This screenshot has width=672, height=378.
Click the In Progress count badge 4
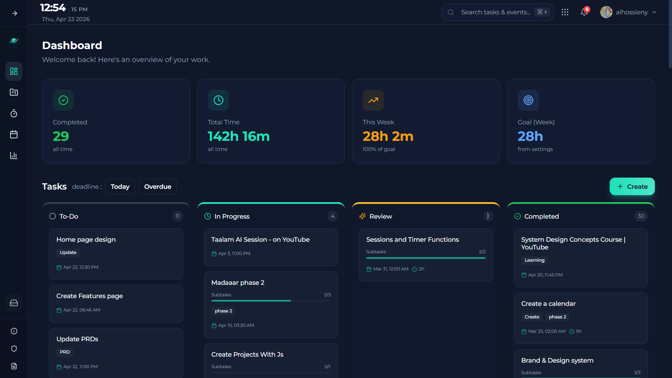tap(333, 216)
